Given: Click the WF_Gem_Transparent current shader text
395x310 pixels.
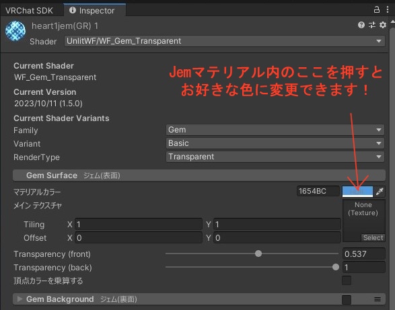Looking at the screenshot, I should [x=55, y=77].
